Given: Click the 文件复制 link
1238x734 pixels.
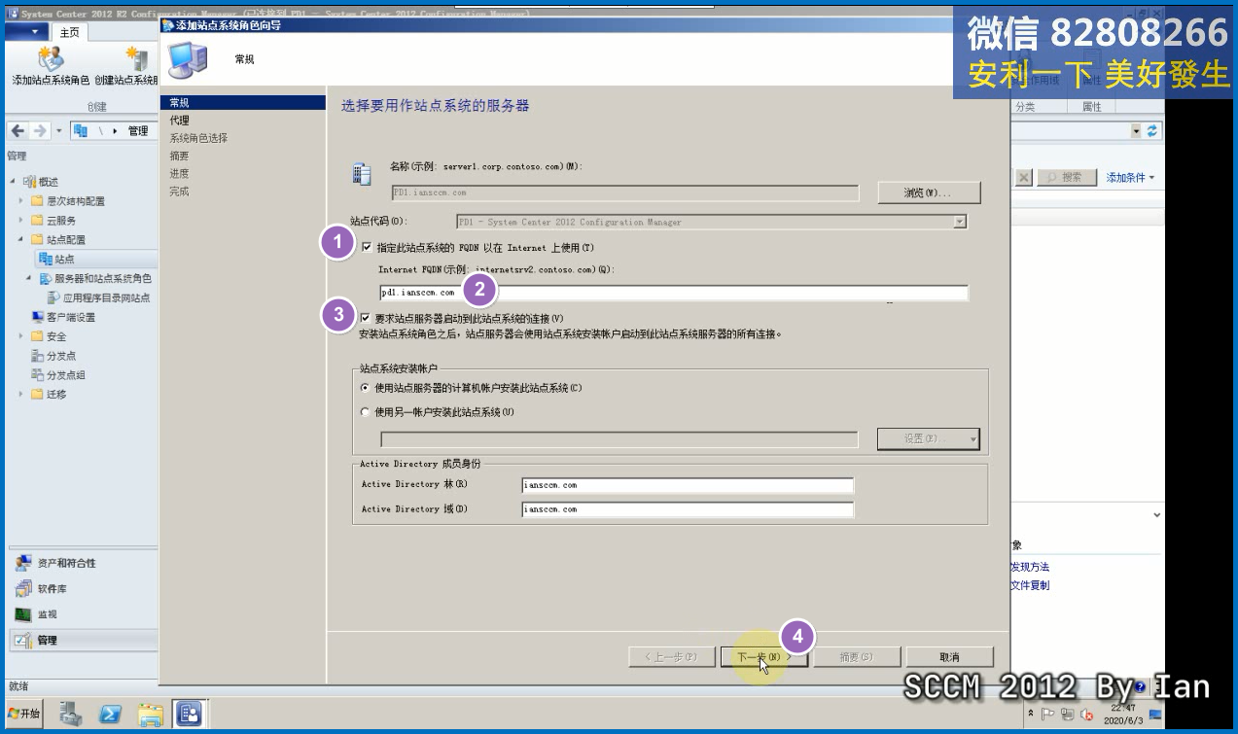Looking at the screenshot, I should (x=1030, y=585).
